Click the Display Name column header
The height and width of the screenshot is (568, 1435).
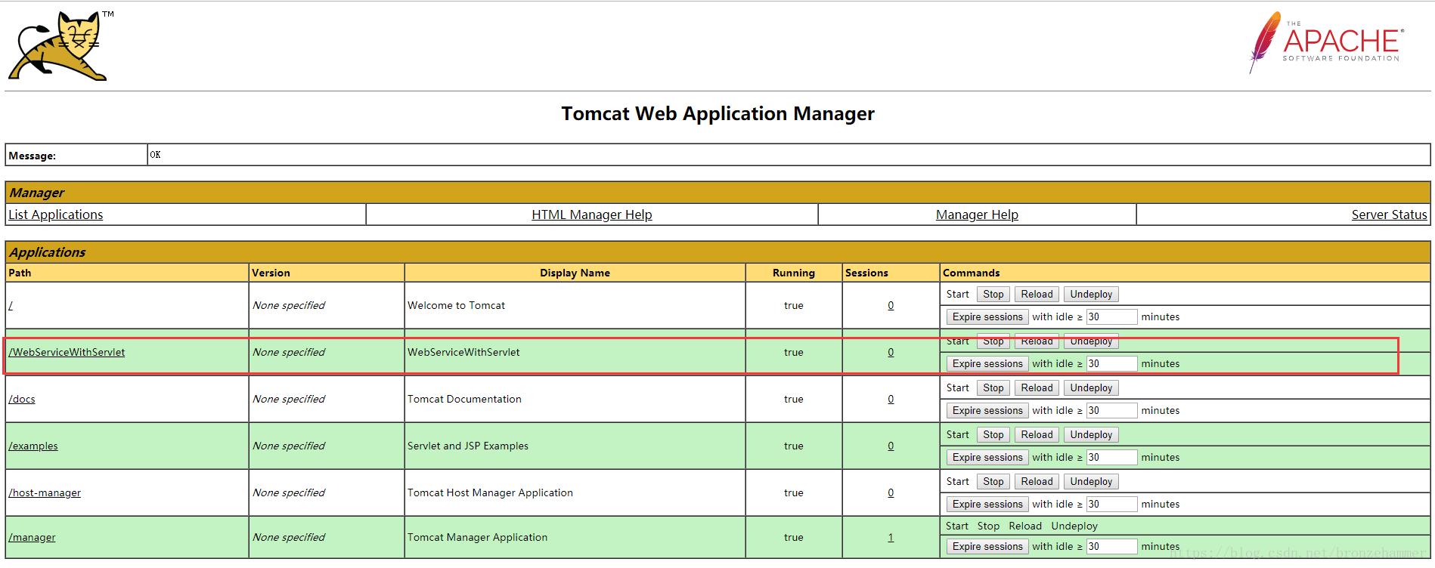(575, 273)
